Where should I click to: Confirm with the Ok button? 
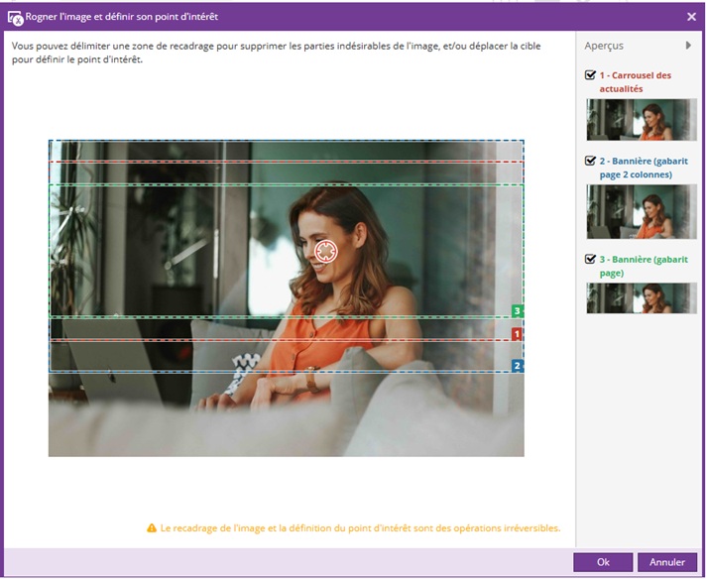tap(603, 562)
